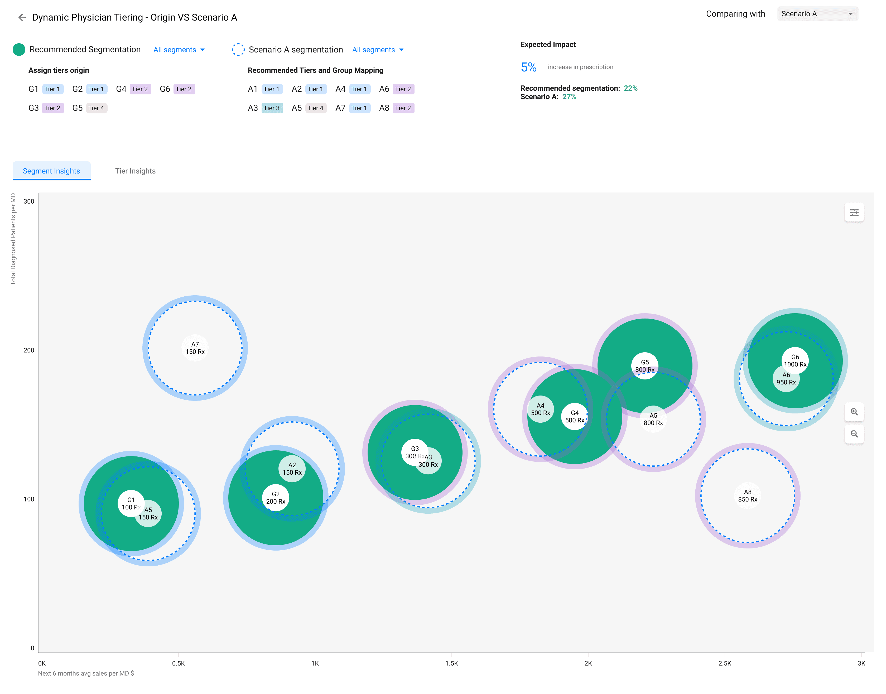This screenshot has width=886, height=694.
Task: Click the A6 Tier 2 badge
Action: [x=403, y=89]
